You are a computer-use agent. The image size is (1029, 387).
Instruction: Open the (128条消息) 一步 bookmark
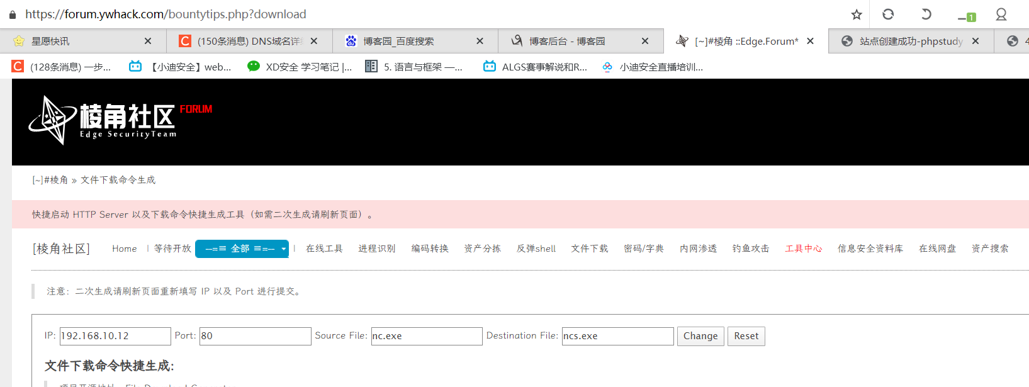click(x=62, y=67)
